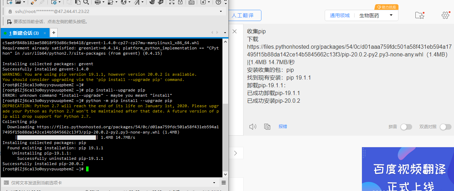Viewport: 454px width, 191px height.
Task: Expand the send-text bar dropdown arrow
Action: (214, 183)
